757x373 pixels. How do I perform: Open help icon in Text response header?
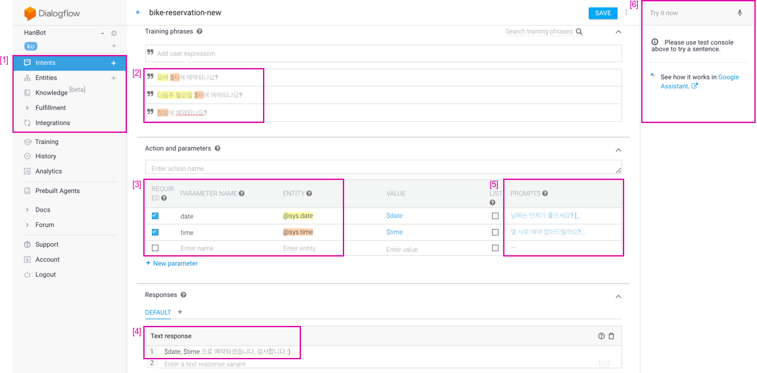[x=601, y=336]
